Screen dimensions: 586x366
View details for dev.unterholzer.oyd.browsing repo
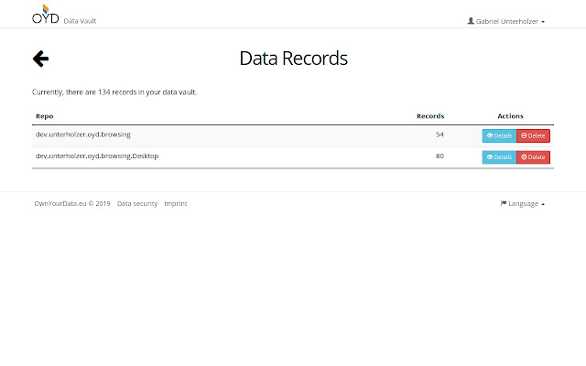(499, 135)
